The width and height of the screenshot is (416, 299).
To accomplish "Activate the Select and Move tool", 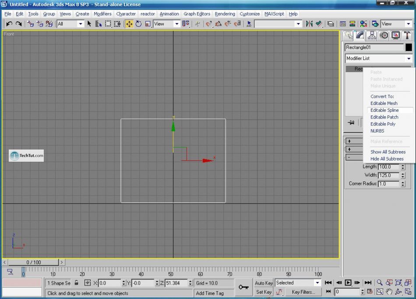I will click(x=129, y=24).
